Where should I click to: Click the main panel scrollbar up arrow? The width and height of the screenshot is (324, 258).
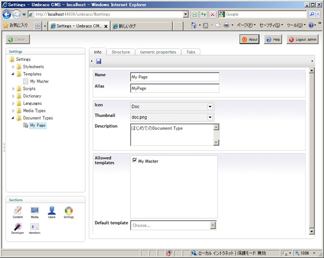pos(312,70)
